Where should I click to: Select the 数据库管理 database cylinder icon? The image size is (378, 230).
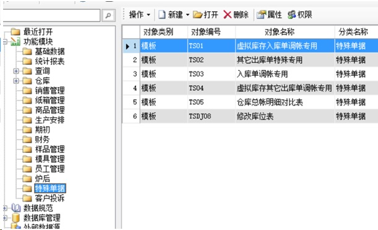(x=15, y=218)
